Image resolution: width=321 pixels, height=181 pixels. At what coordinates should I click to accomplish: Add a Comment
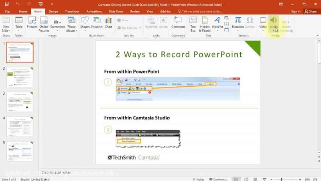[178, 23]
